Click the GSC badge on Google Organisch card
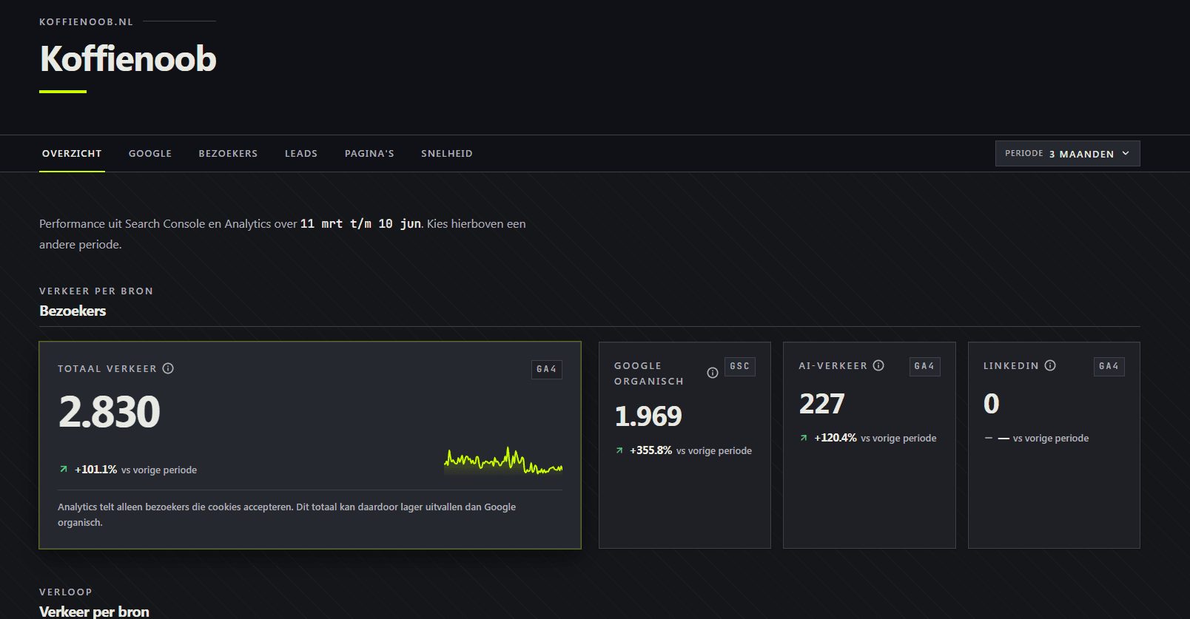Screen dimensions: 1190x619 740,366
